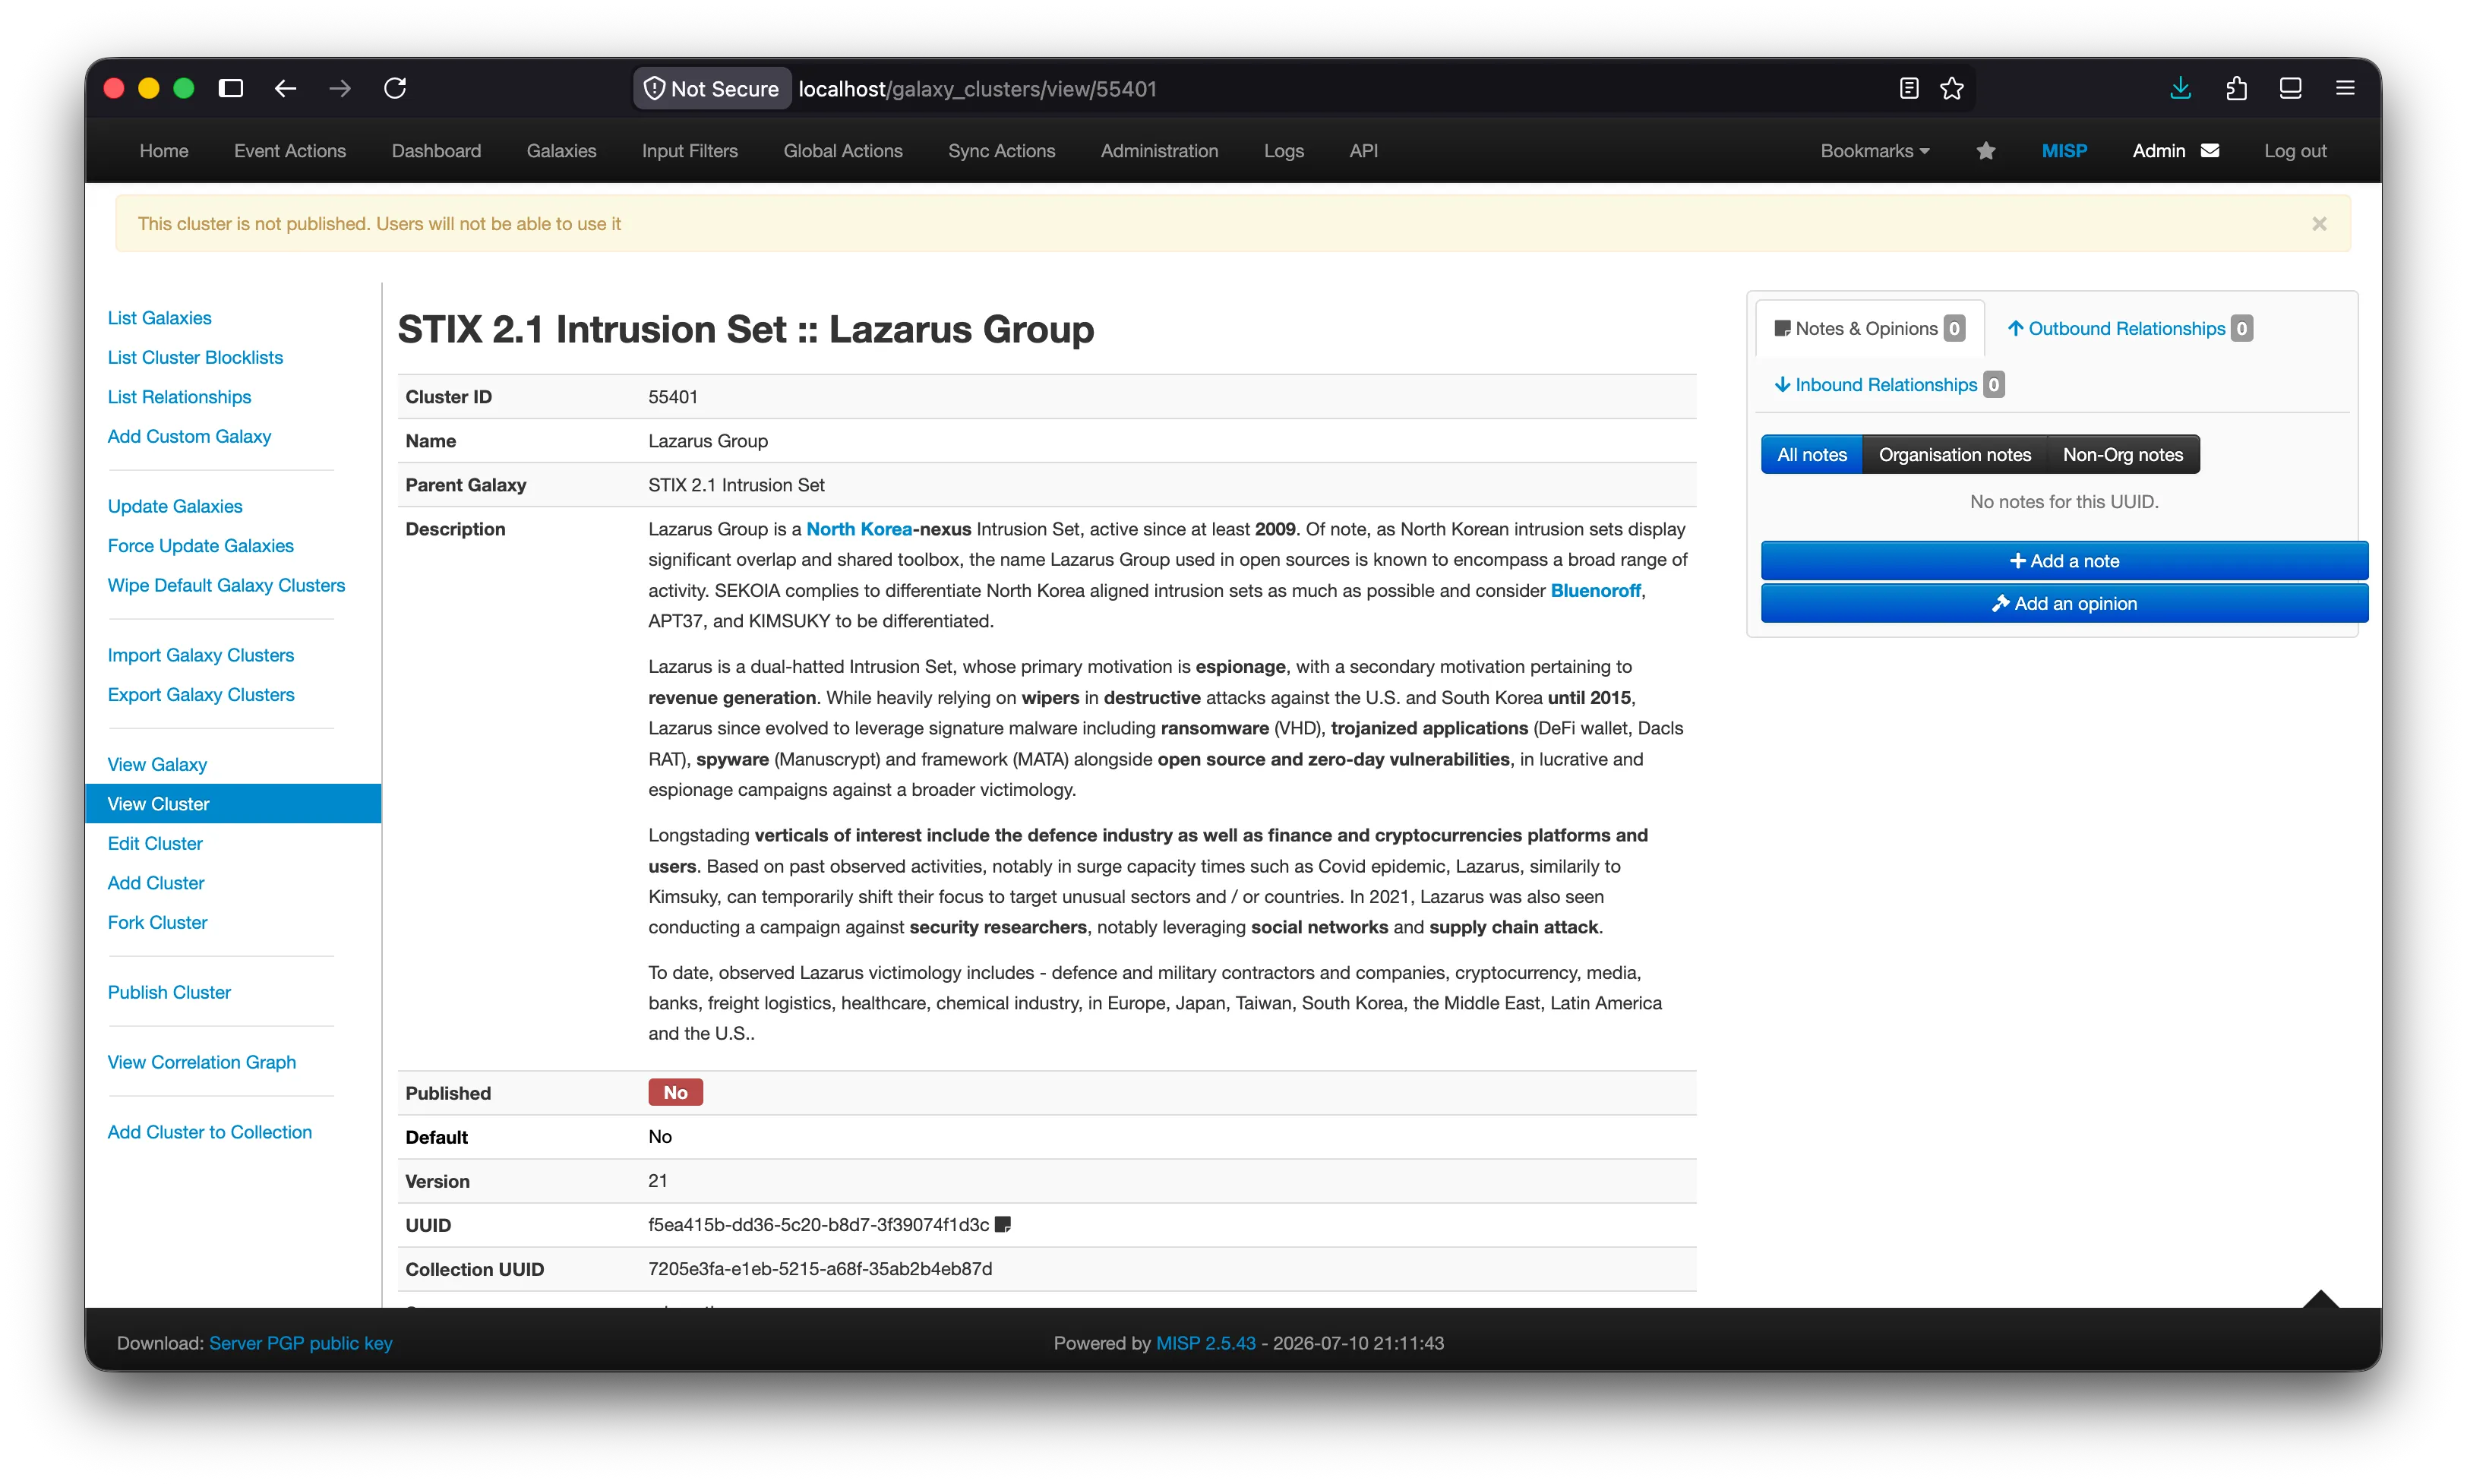Select the Non-Org notes filter

tap(2122, 455)
